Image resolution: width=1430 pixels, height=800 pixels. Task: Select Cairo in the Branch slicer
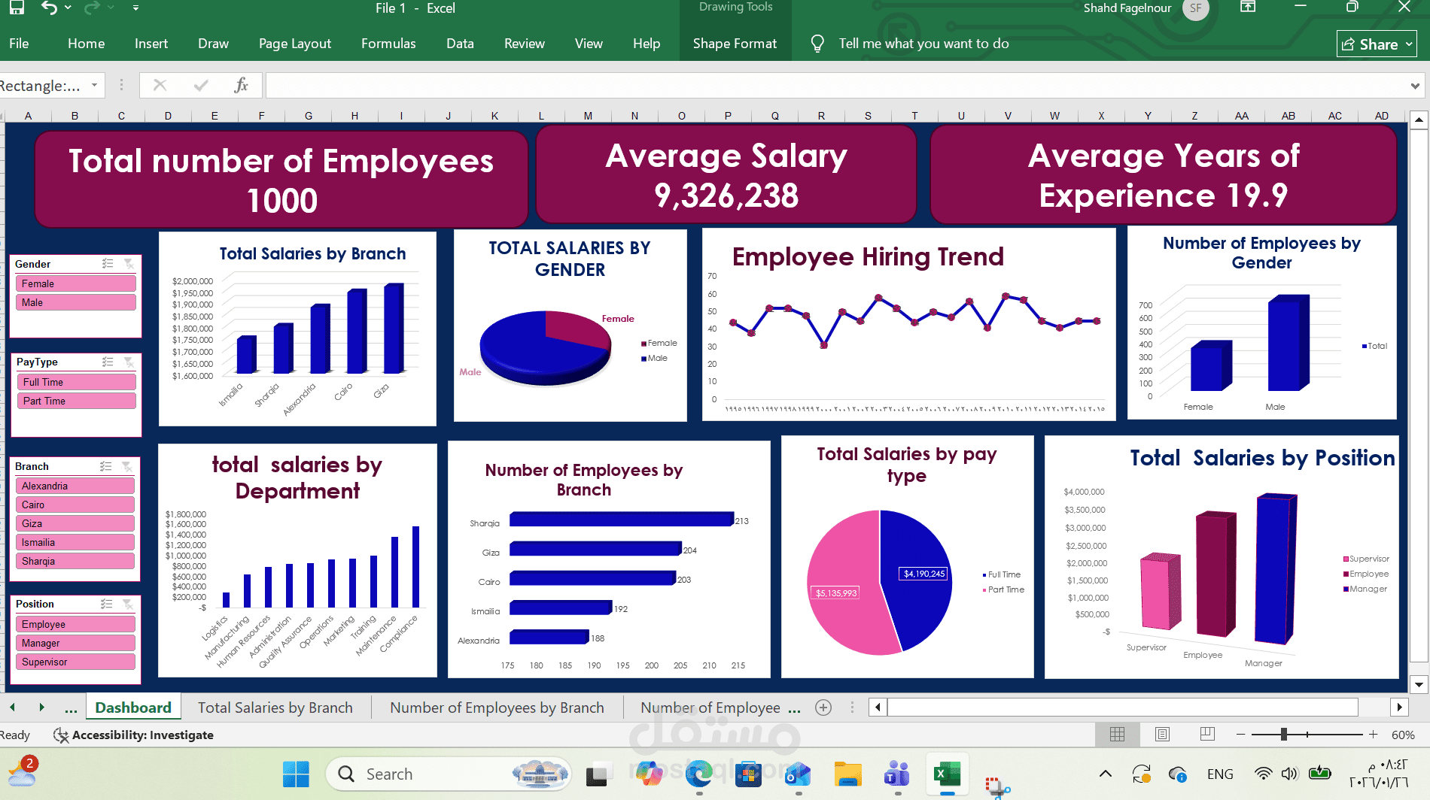coord(75,505)
